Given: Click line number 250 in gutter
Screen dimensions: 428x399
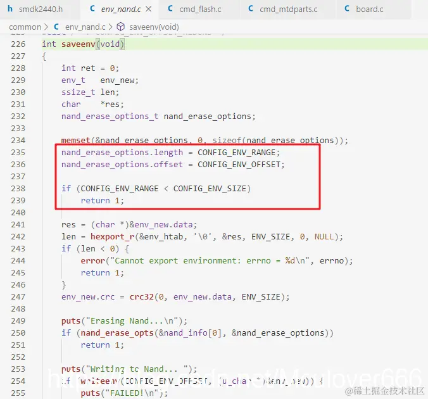Looking at the screenshot, I should (x=18, y=333).
